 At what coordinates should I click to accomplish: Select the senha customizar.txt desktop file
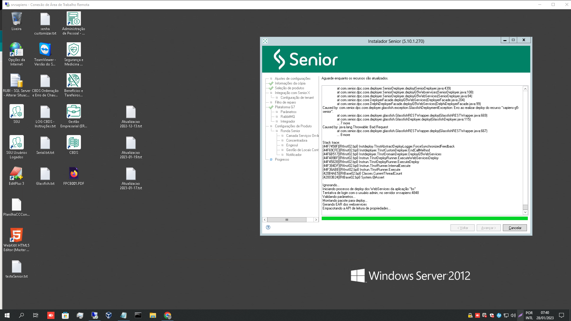[x=45, y=24]
